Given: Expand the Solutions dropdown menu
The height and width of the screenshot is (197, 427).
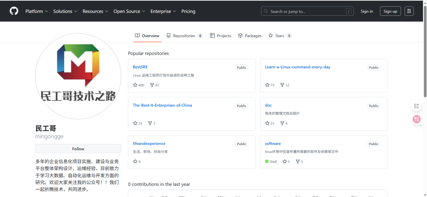Looking at the screenshot, I should 65,11.
